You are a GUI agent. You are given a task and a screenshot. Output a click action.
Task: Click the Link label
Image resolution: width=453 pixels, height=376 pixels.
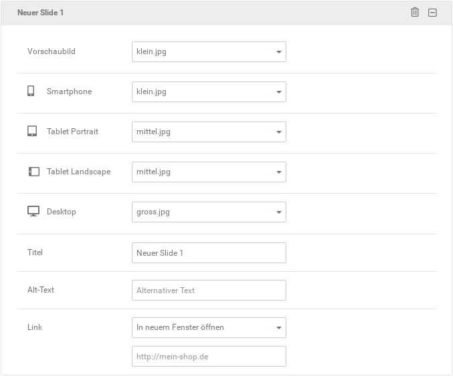pos(35,327)
